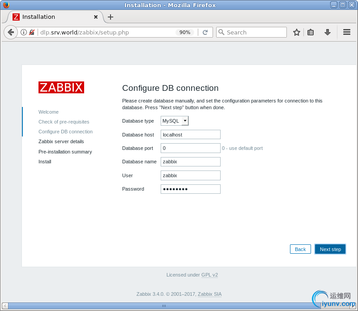
Task: Click the Zabbix favicon on the tab
Action: point(16,17)
